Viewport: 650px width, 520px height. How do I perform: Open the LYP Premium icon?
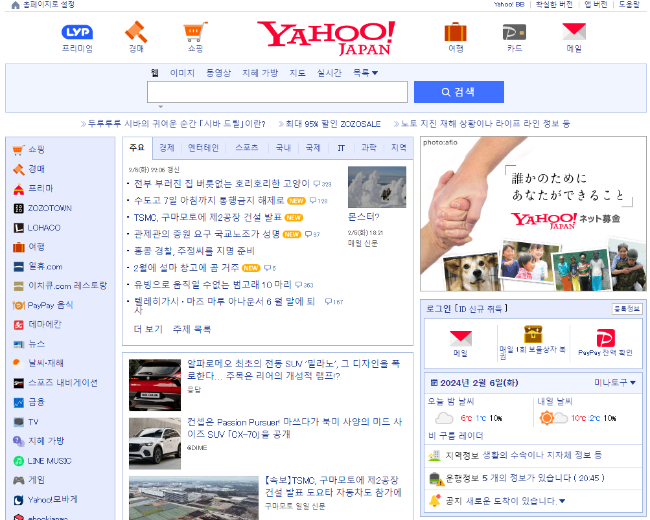click(x=77, y=32)
